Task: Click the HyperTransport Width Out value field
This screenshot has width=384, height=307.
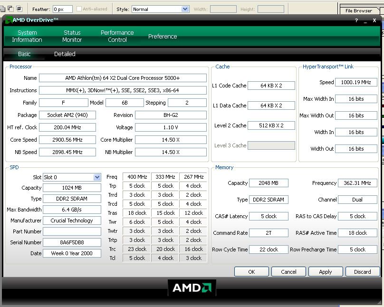Action: coord(356,149)
